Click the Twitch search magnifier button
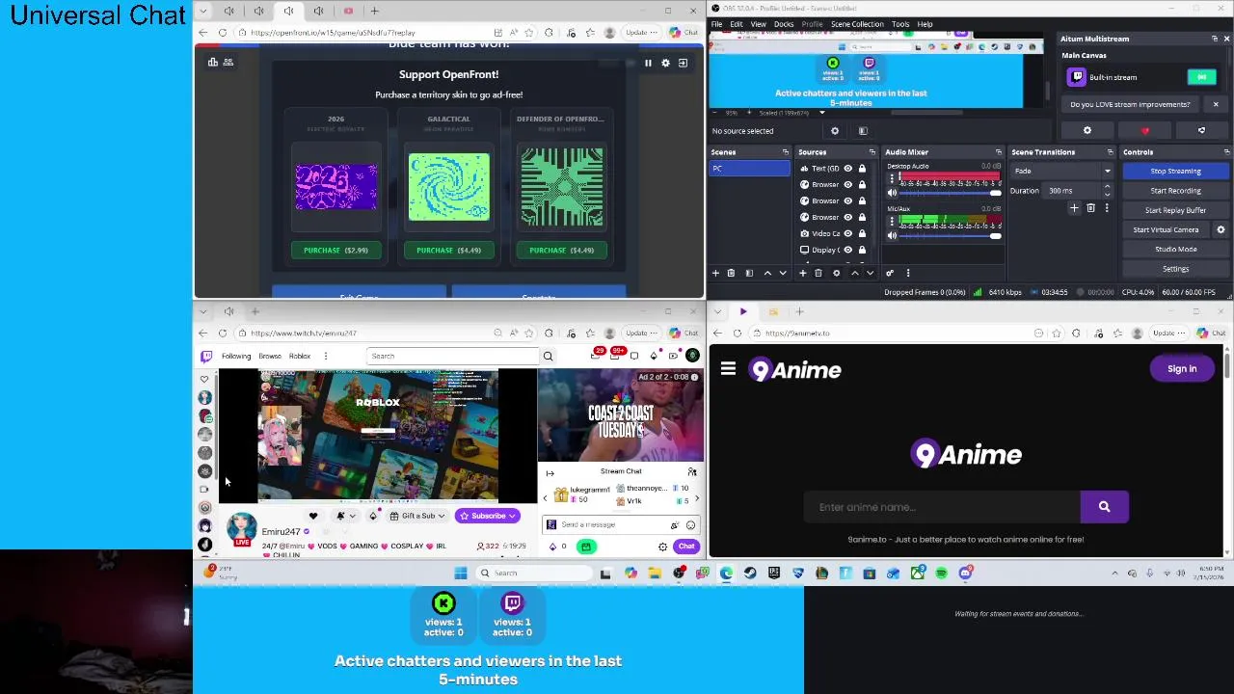The image size is (1234, 694). coord(548,357)
